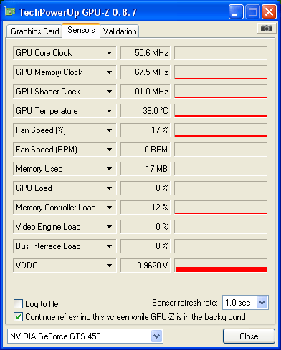Click the GPU-Z title bar app icon
This screenshot has height=350, width=281.
tap(10, 11)
